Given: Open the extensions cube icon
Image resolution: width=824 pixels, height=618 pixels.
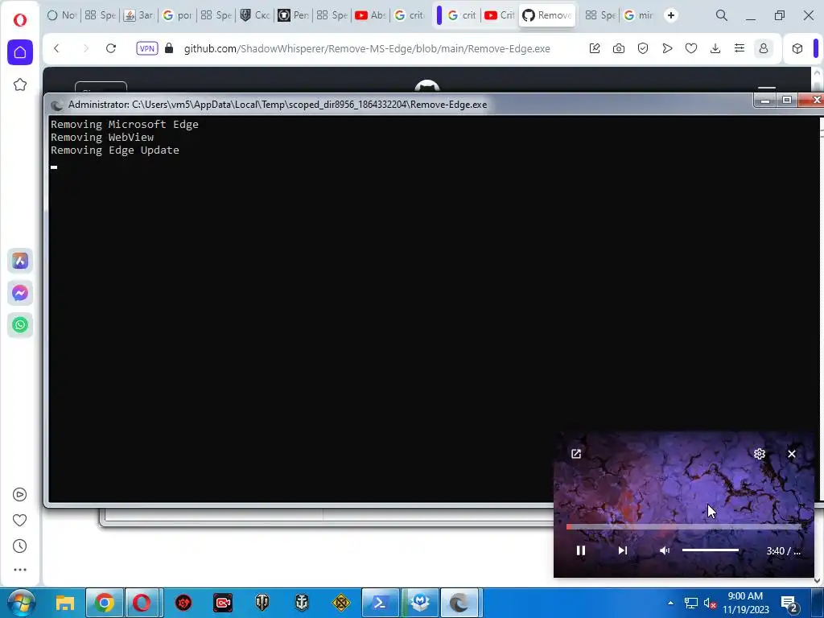Looking at the screenshot, I should pyautogui.click(x=797, y=48).
